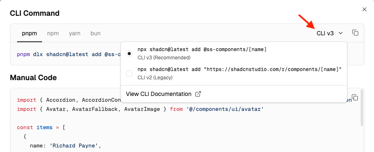This screenshot has height=152, width=374.
Task: Click the chevron next to CLI v3
Action: [341, 33]
